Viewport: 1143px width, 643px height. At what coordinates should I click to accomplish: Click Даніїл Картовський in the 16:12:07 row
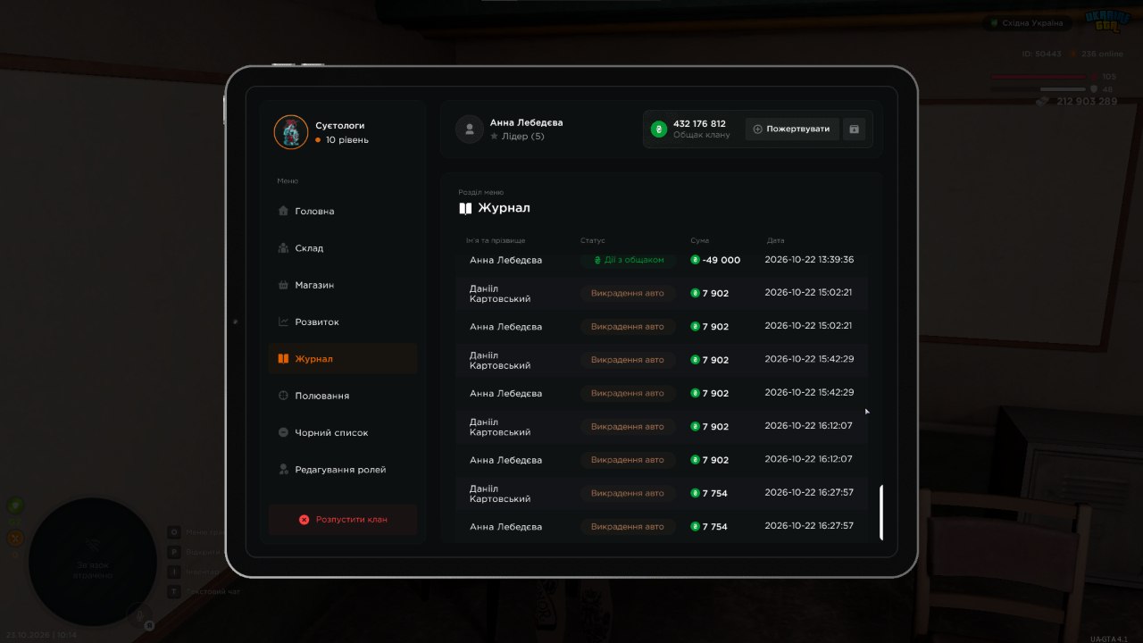click(500, 427)
